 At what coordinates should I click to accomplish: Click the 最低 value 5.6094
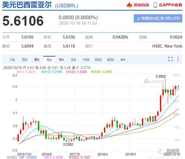point(27,46)
